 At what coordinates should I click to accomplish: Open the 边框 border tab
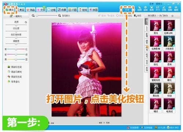click(x=52, y=10)
